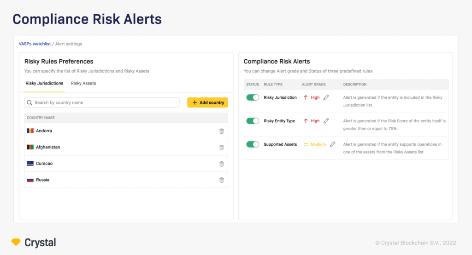Click the Crystal diamond logo
This screenshot has width=472, height=255.
coord(16,242)
